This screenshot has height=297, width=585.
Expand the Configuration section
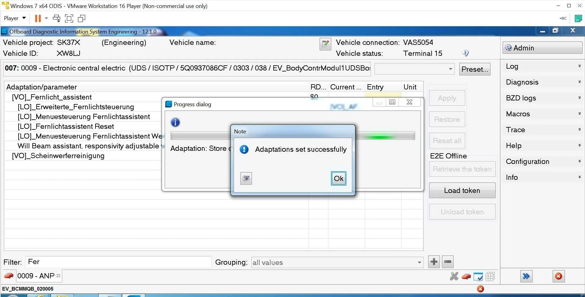tap(543, 161)
